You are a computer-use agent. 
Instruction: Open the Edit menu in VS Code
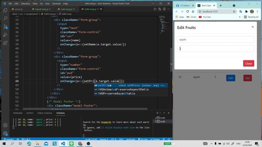pos(16,4)
